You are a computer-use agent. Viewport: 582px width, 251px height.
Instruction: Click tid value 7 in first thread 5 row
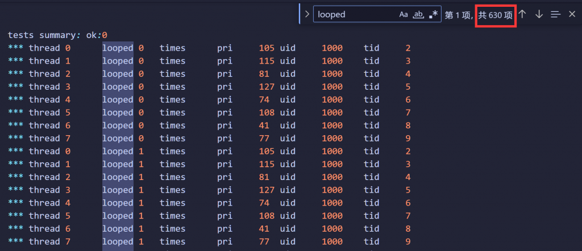[x=408, y=112]
